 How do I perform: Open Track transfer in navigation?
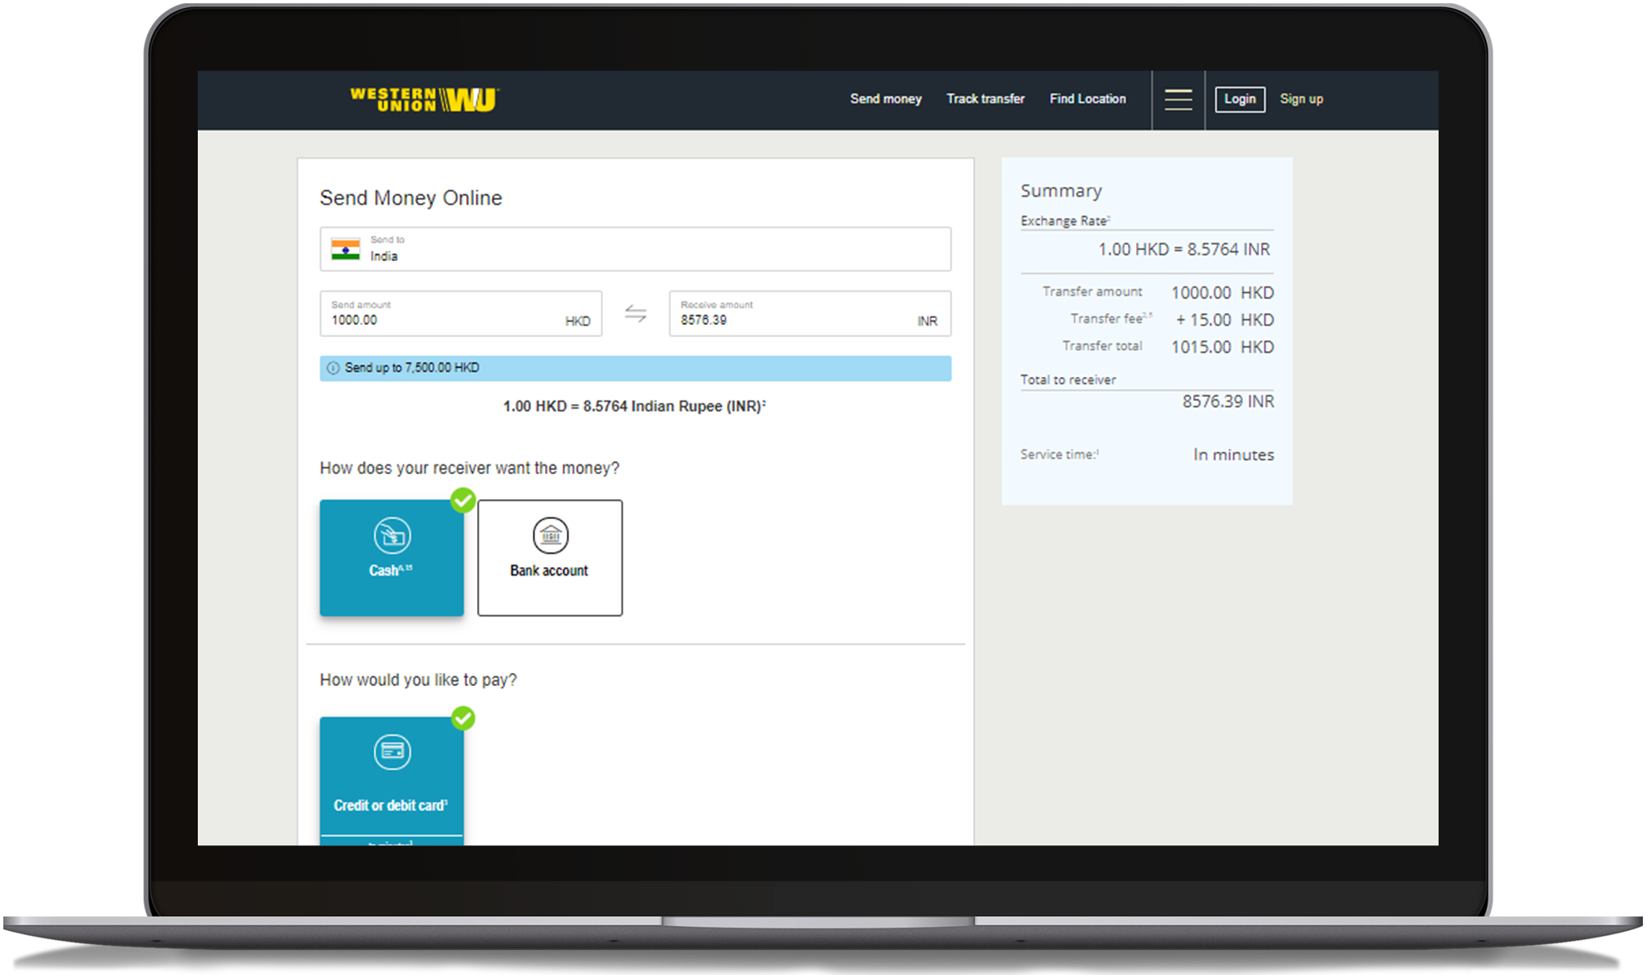tap(985, 99)
